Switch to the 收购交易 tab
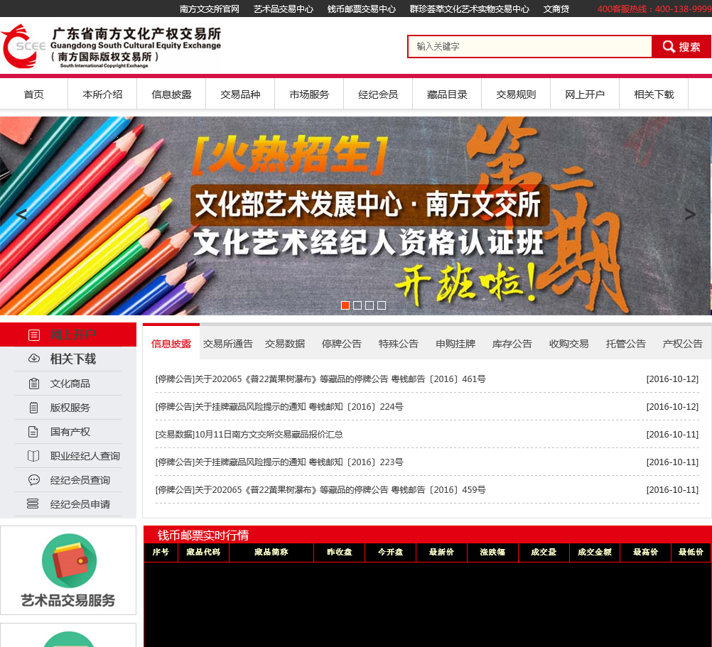This screenshot has height=647, width=712. [x=569, y=344]
